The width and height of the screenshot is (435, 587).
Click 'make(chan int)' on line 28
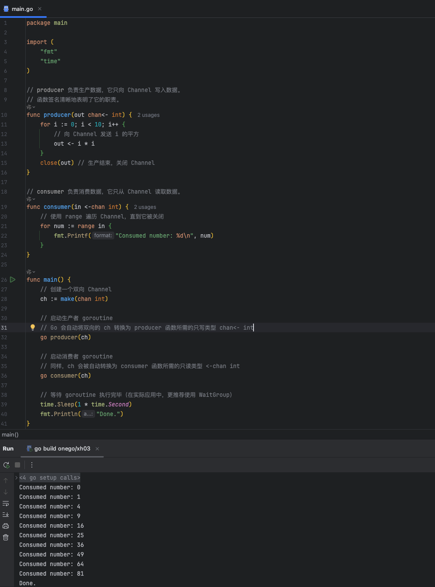(84, 299)
